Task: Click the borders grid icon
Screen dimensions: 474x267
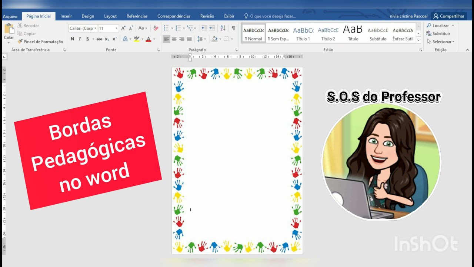Action: (x=226, y=39)
